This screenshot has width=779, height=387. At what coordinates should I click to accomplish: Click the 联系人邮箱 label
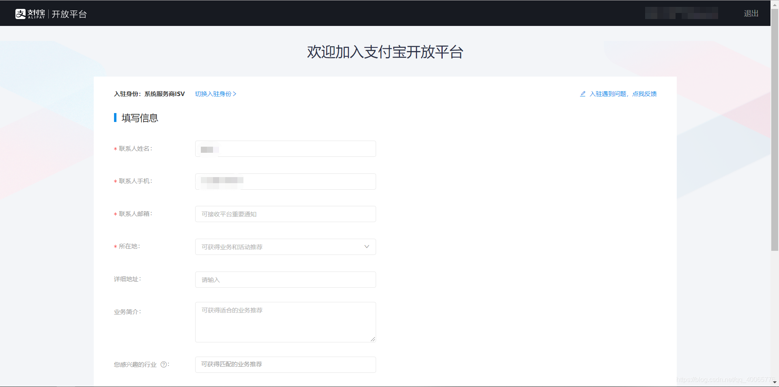tap(135, 214)
